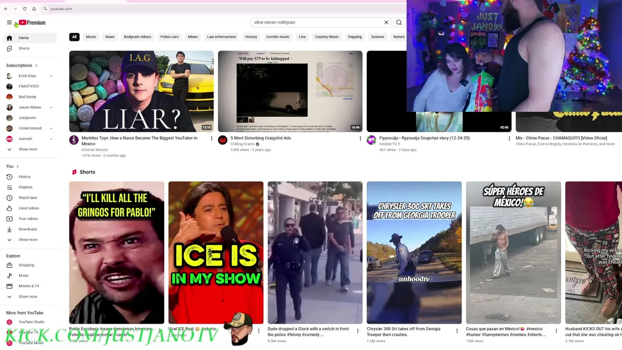Expand Show more under Explore section
622x350 pixels.
coord(29,297)
